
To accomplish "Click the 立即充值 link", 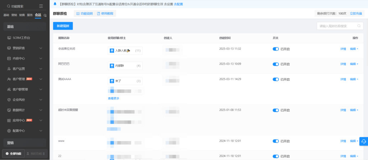I will pos(356,14).
